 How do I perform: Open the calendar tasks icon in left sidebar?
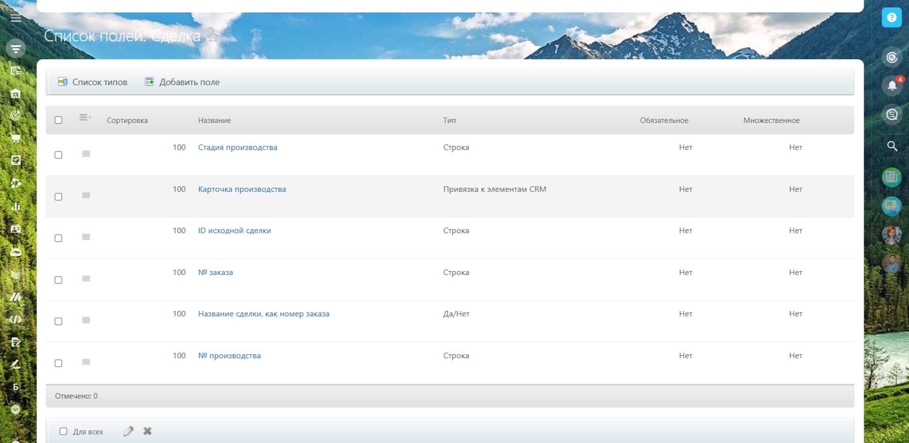(16, 71)
